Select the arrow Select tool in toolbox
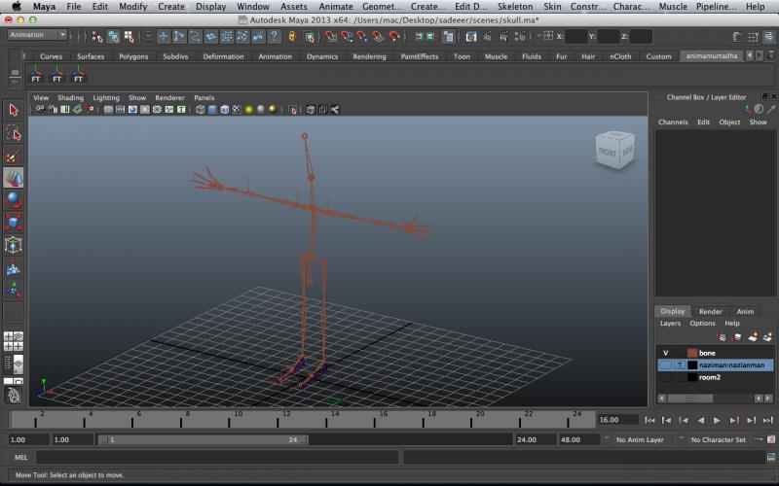The image size is (779, 486). point(14,110)
